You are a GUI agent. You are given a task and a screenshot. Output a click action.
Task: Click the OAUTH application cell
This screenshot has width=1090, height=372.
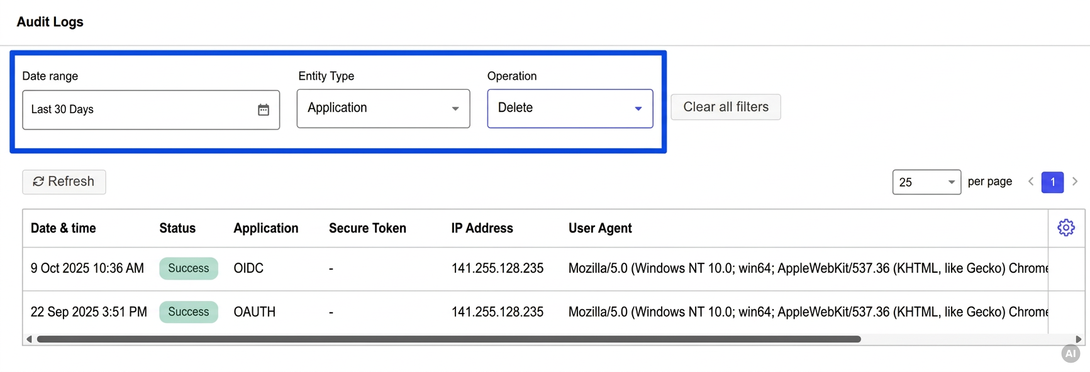(255, 312)
